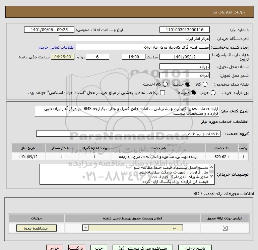Viewport: 258px width, 250px height.
Task: Click the announcement date field 1401/09/06 - 09:25
Action: tap(49, 30)
